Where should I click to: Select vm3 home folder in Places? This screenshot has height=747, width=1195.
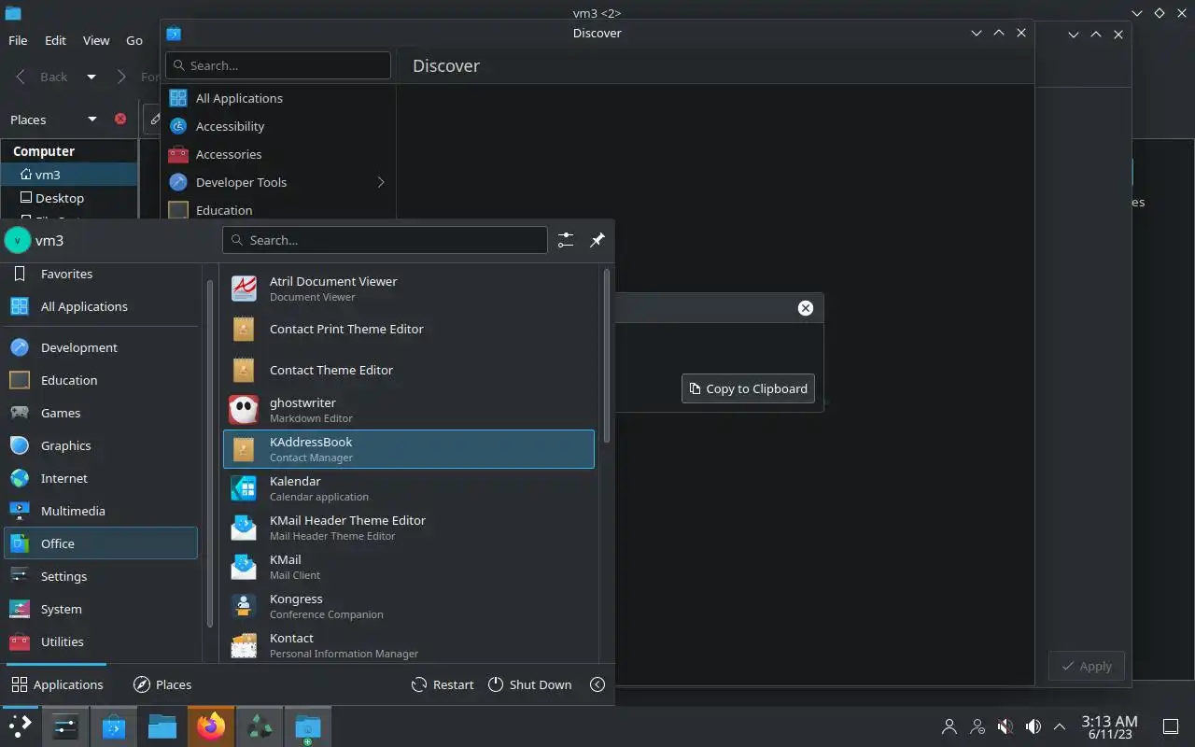pos(69,175)
